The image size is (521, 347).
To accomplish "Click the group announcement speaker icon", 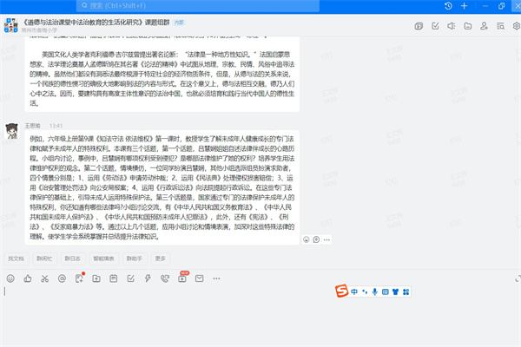I will 452,26.
